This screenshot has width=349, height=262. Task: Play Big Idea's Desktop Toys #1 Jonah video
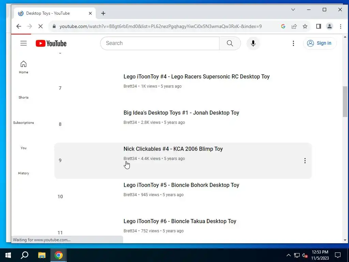(x=181, y=113)
